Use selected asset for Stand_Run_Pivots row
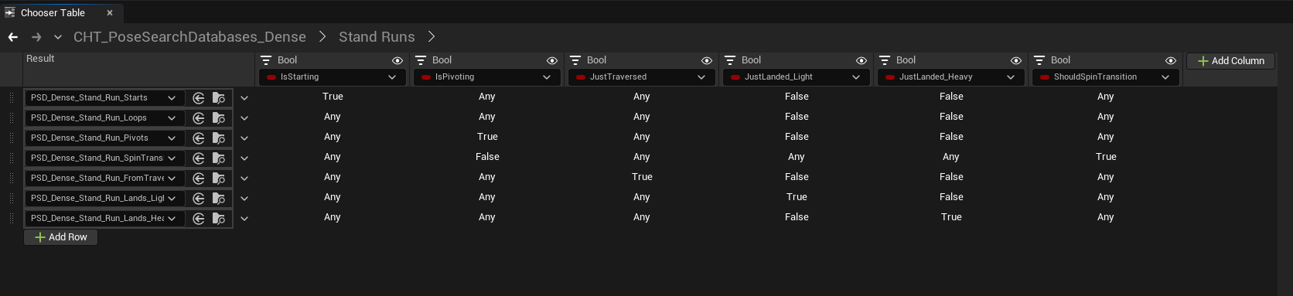 point(199,138)
